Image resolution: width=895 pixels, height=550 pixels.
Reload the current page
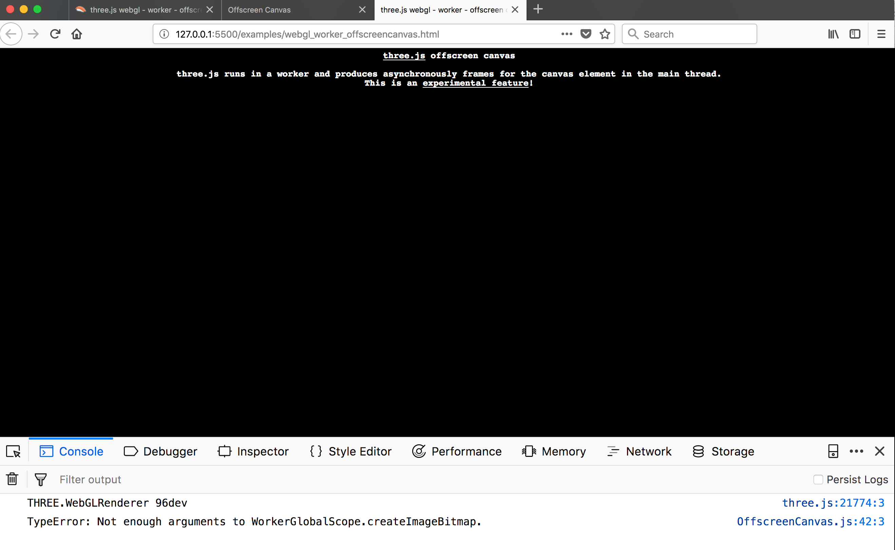coord(55,34)
